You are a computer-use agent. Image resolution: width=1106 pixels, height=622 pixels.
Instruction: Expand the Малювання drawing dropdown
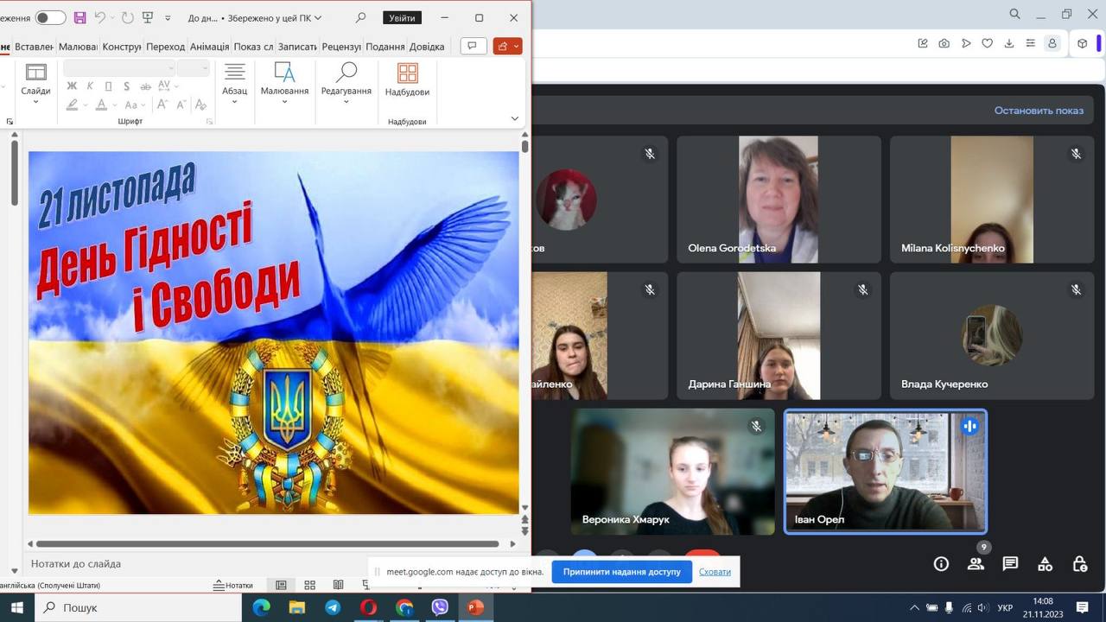click(x=284, y=102)
